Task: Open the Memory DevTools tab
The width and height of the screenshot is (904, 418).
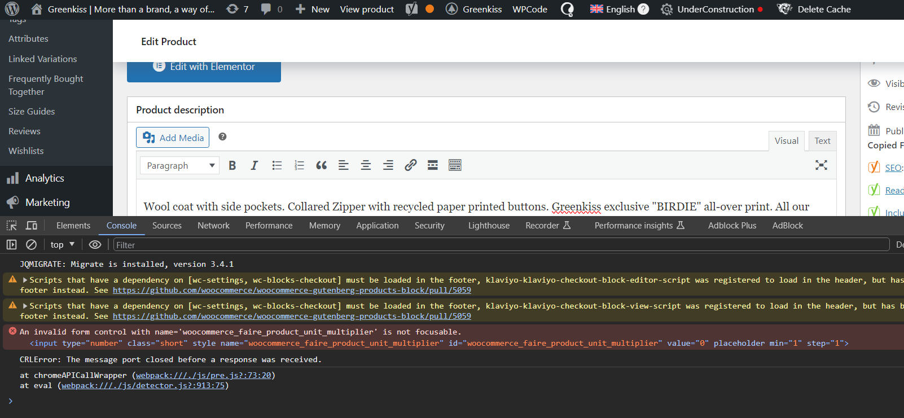Action: [x=325, y=226]
